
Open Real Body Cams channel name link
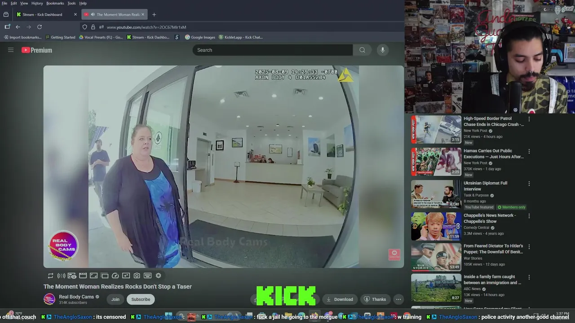pyautogui.click(x=76, y=297)
